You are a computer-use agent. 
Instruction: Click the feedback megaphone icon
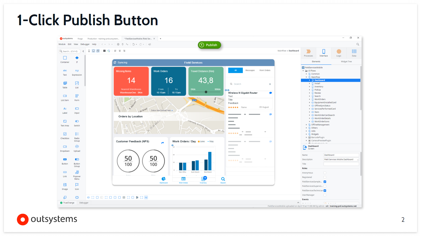click(x=149, y=44)
